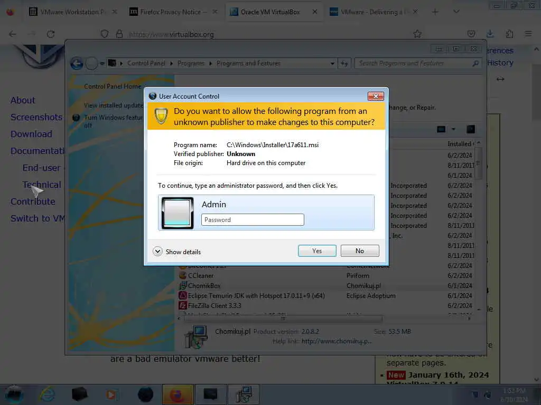Open About link on VirtualBox site
The width and height of the screenshot is (541, 405).
(23, 100)
